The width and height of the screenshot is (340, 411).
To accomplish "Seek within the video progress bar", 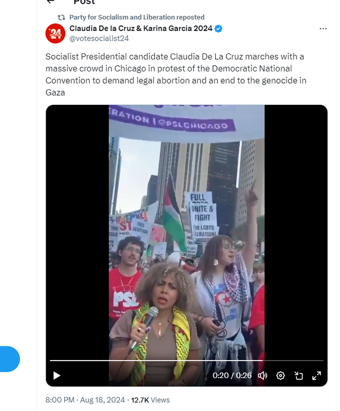I will (x=186, y=361).
